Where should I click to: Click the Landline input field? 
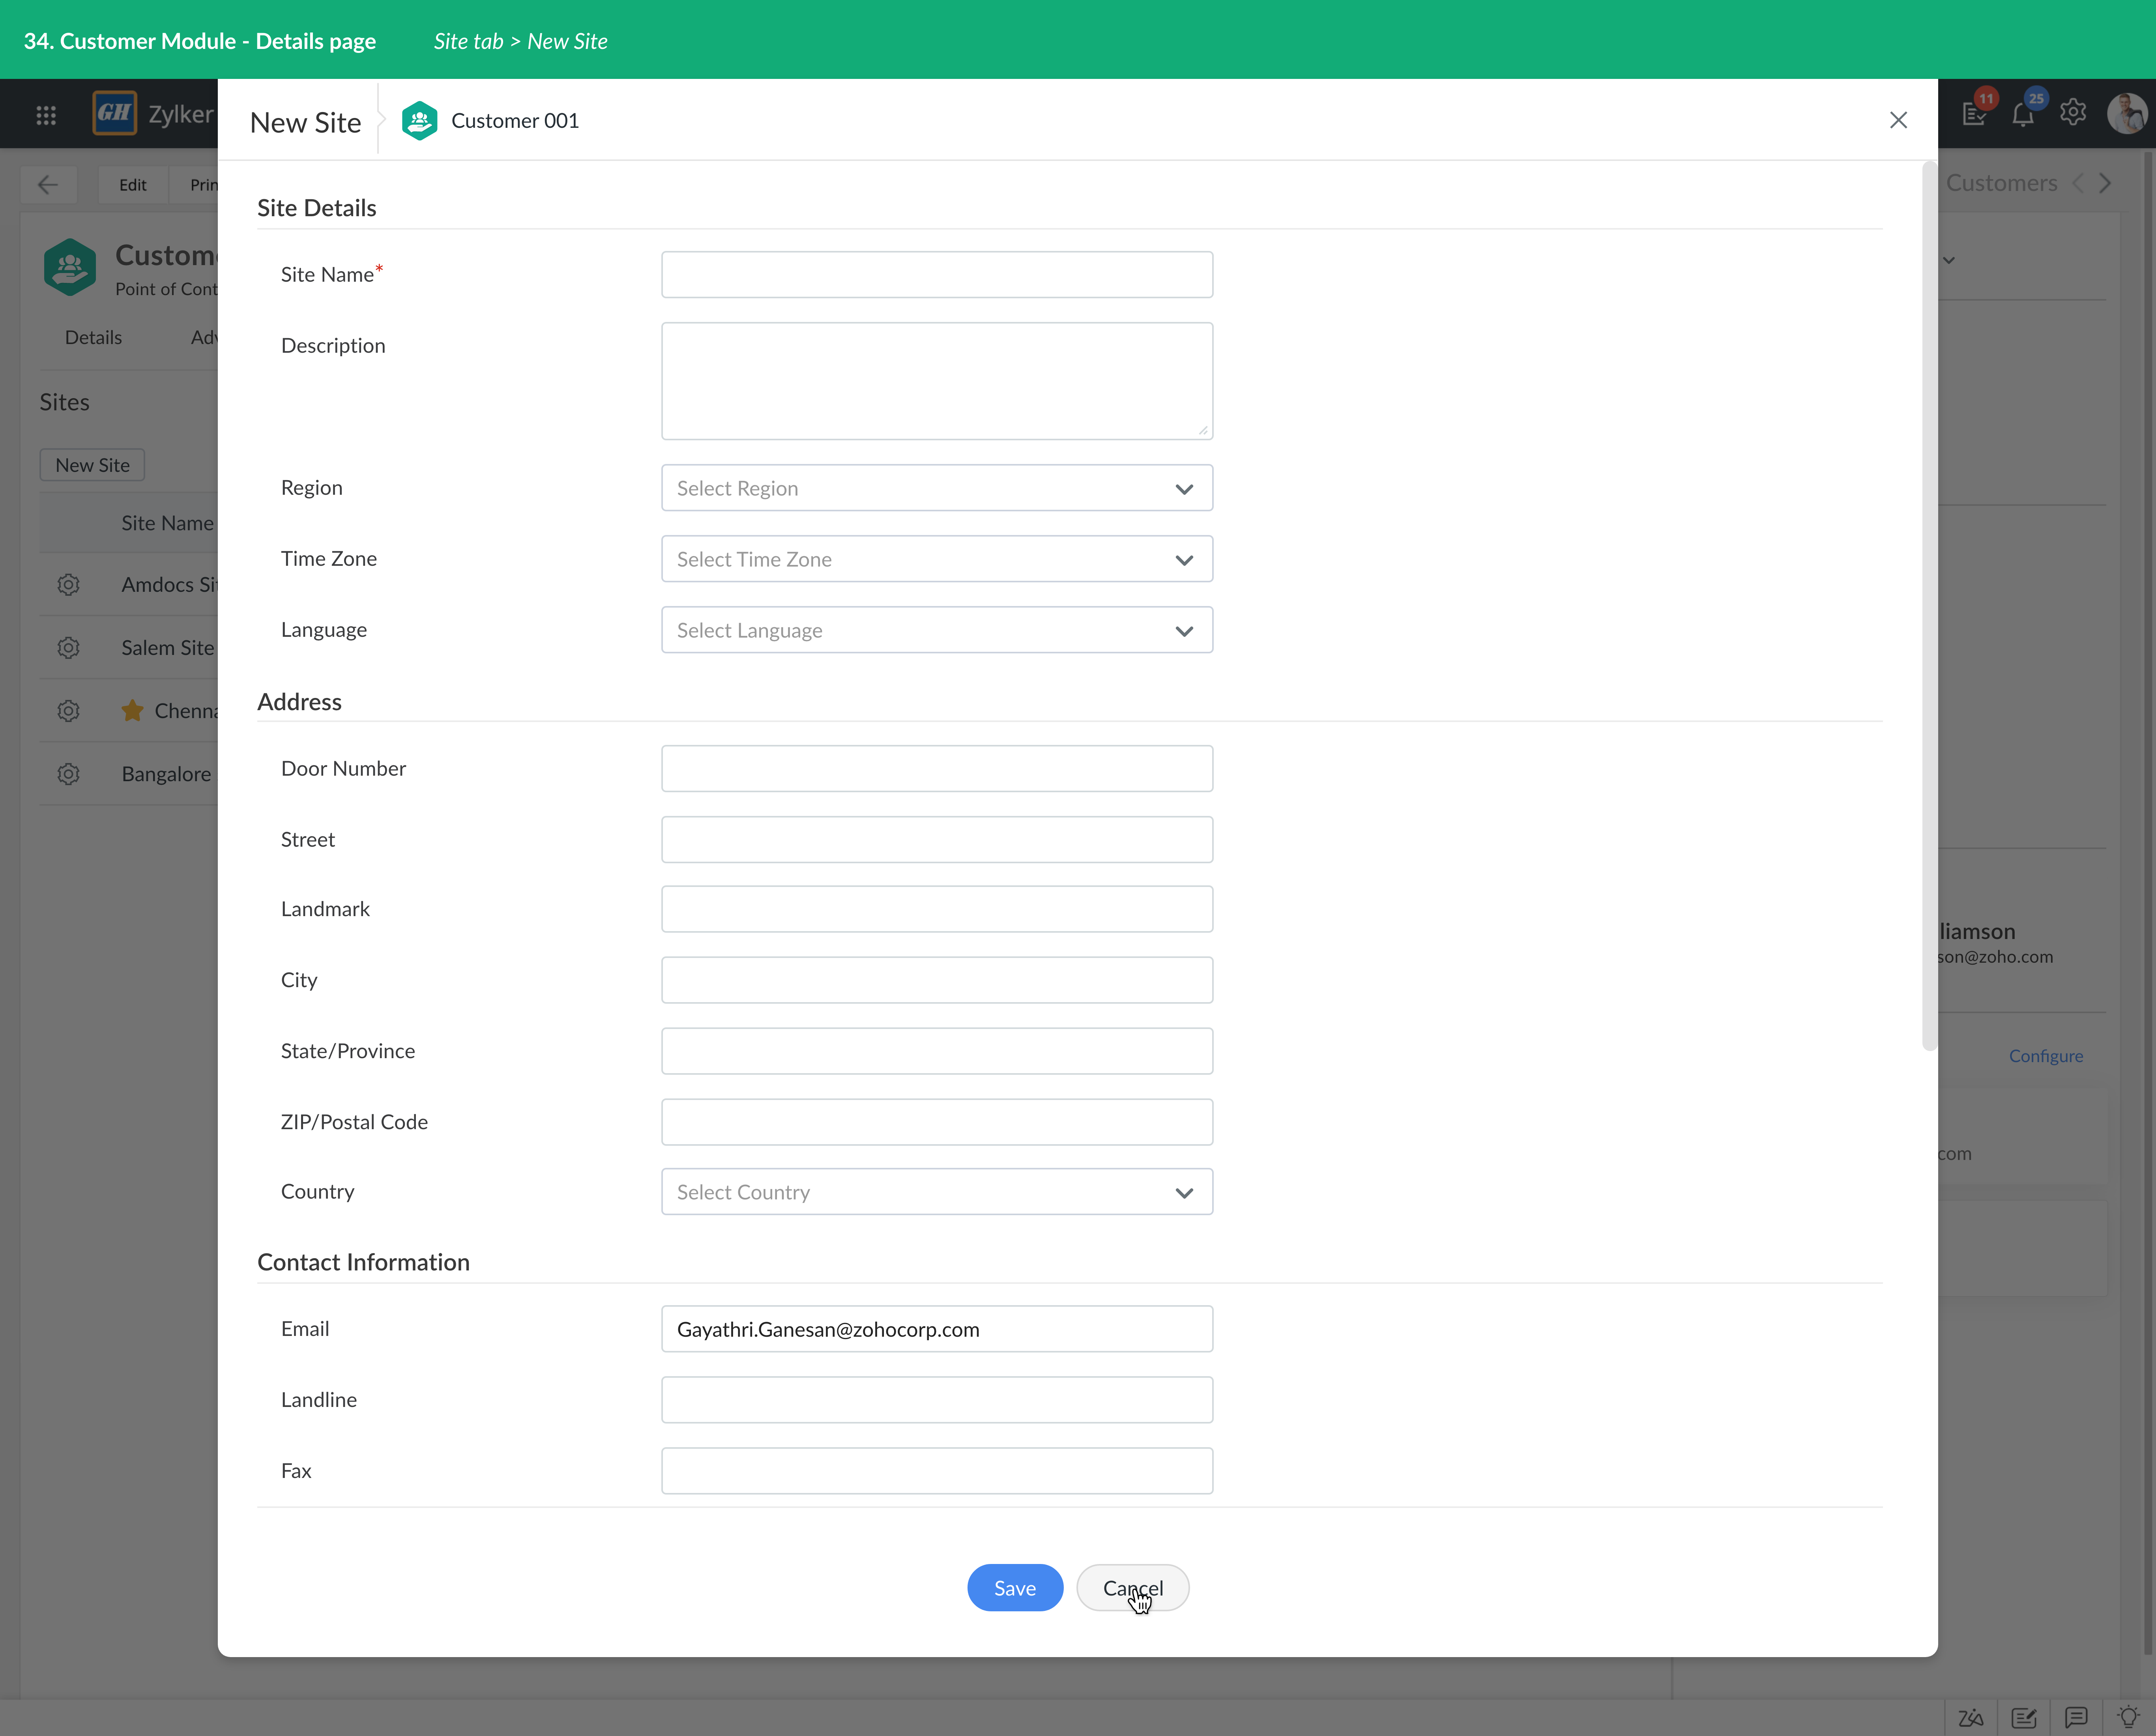(937, 1400)
